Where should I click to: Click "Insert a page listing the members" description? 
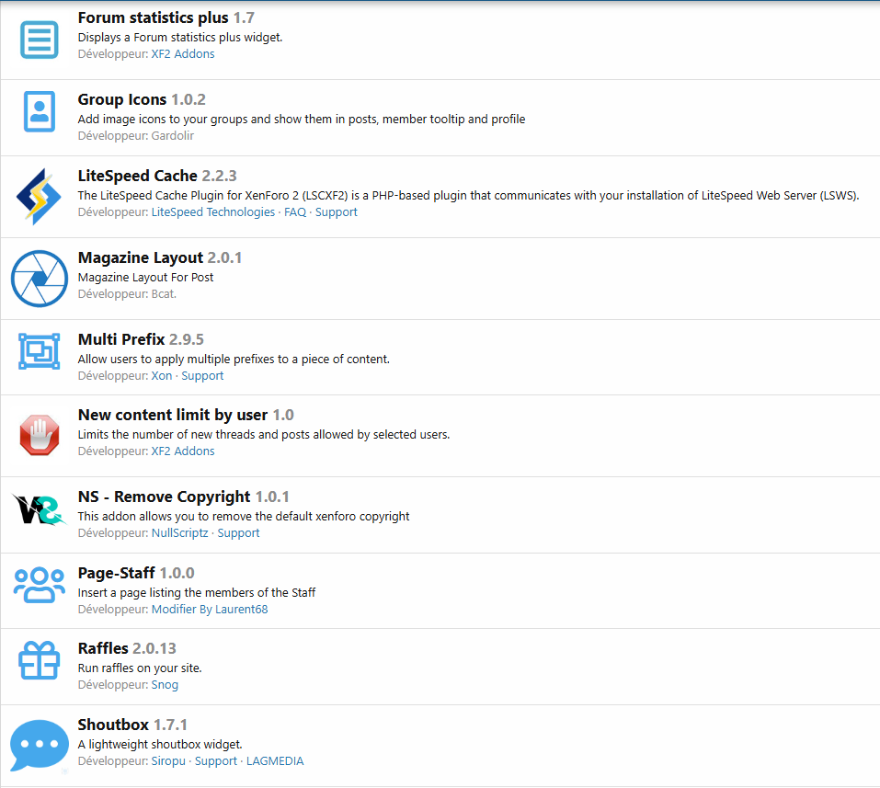(x=197, y=593)
